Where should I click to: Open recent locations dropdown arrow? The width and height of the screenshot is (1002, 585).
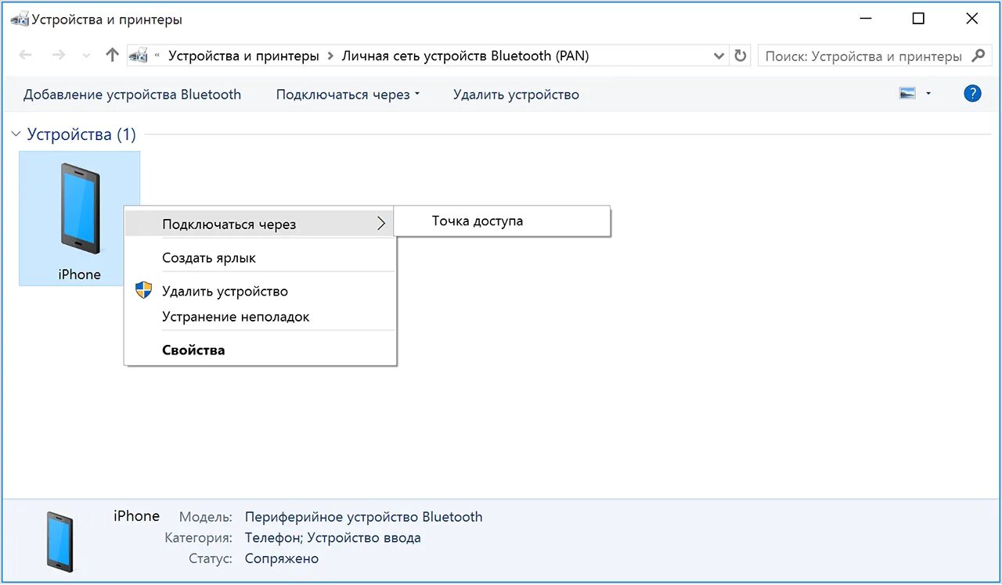click(86, 56)
